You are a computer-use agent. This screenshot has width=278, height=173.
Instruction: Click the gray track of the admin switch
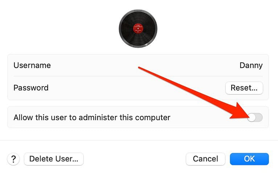coord(259,118)
